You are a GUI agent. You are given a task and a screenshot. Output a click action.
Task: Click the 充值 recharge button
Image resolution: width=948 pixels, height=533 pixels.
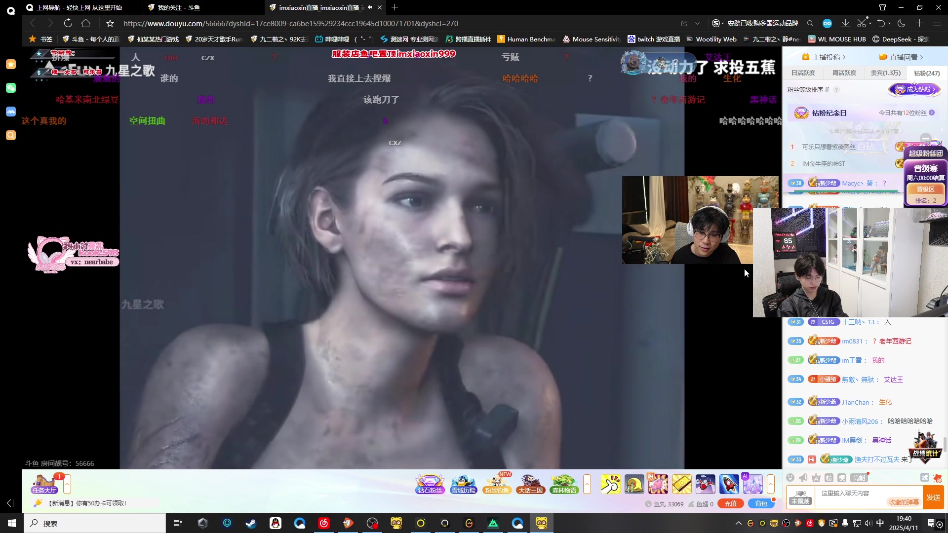[x=731, y=504]
